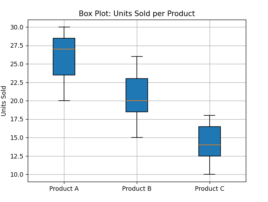268x202 pixels.
Task: Click the blue box above Product C
Action: (x=210, y=135)
